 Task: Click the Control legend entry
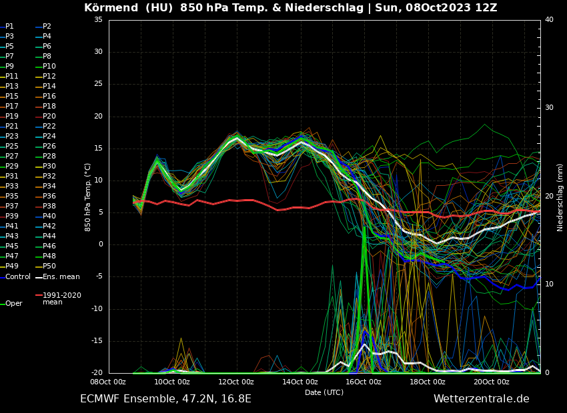18,276
